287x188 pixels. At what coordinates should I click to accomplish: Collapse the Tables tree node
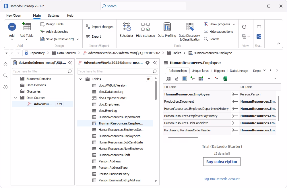pyautogui.click(x=81, y=79)
